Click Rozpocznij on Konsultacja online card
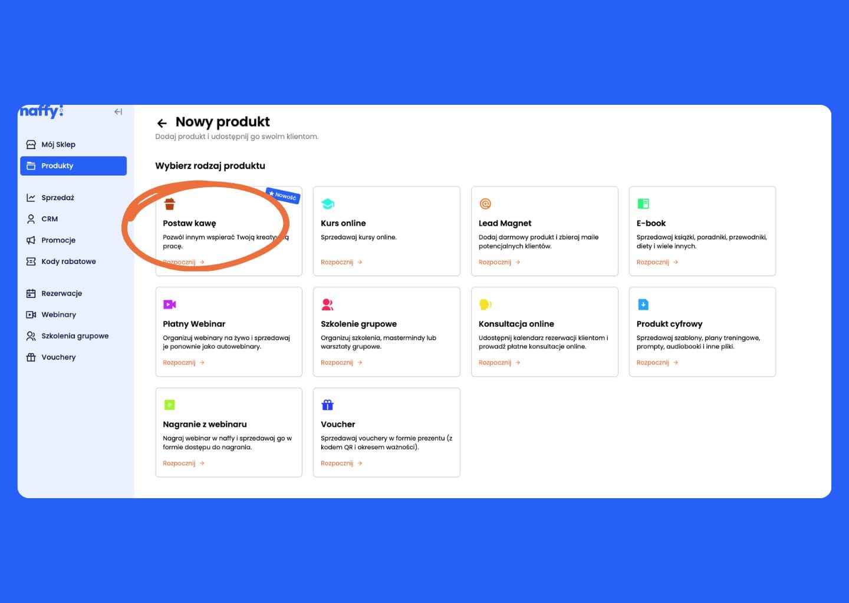The image size is (849, 603). [x=499, y=363]
